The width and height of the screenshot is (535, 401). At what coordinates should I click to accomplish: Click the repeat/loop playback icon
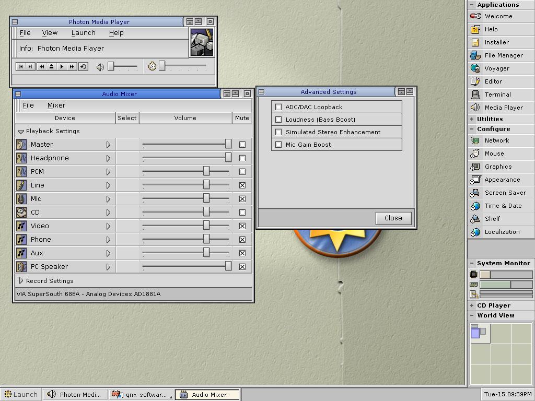[x=83, y=66]
